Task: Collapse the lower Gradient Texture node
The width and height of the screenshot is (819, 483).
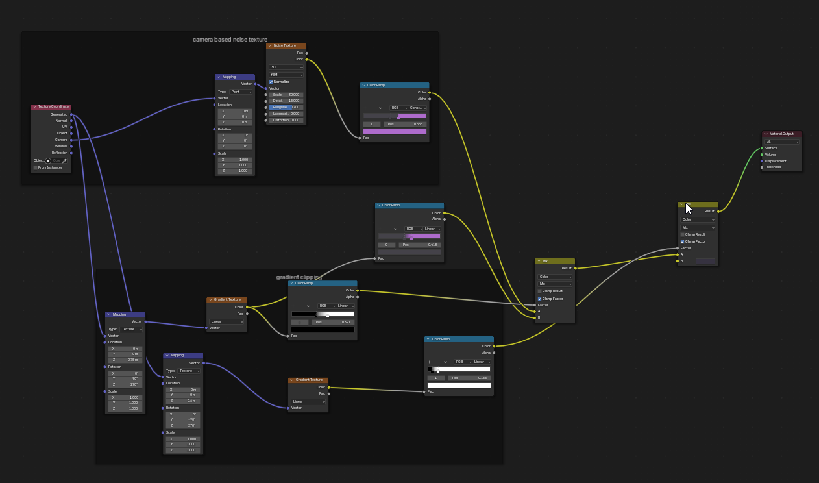Action: (x=292, y=380)
